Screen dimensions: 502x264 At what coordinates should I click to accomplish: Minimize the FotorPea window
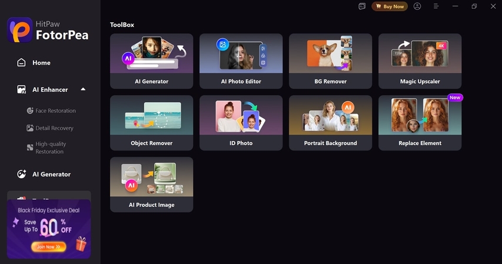(x=455, y=6)
